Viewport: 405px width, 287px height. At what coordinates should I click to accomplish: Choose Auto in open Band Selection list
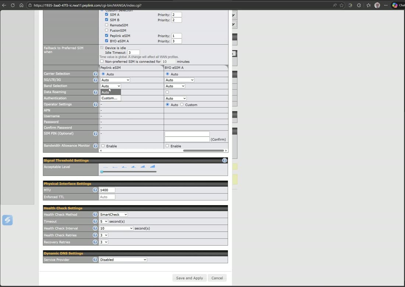coord(110,92)
